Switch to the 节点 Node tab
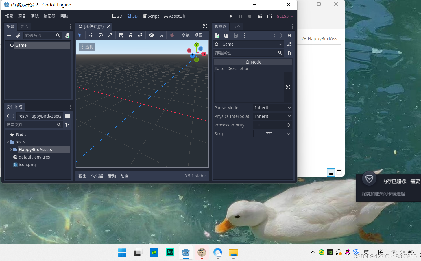 point(237,26)
